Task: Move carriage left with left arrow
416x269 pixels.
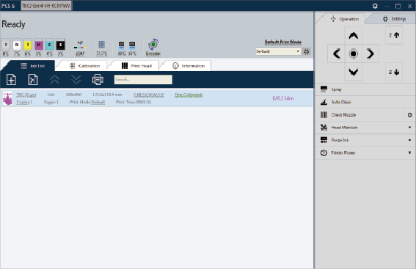Action: pyautogui.click(x=337, y=54)
